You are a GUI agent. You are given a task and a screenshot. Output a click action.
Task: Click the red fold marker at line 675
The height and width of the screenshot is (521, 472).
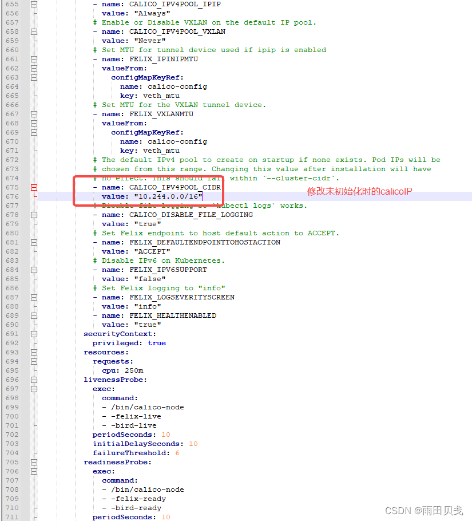[x=33, y=187]
